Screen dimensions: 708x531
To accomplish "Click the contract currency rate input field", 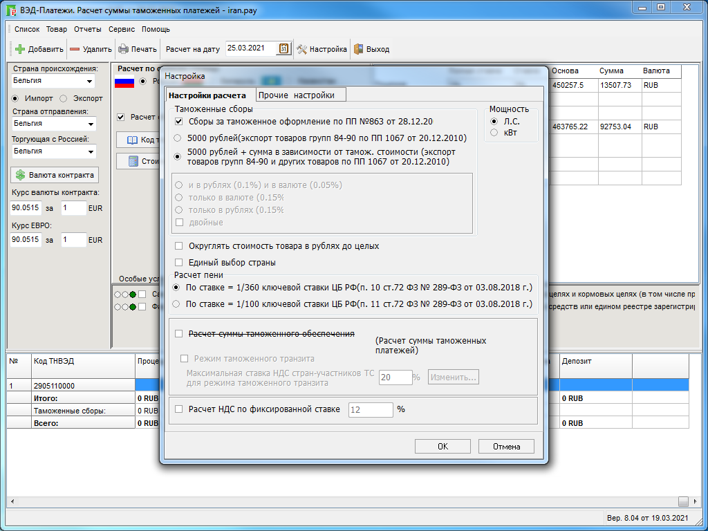I will point(26,207).
